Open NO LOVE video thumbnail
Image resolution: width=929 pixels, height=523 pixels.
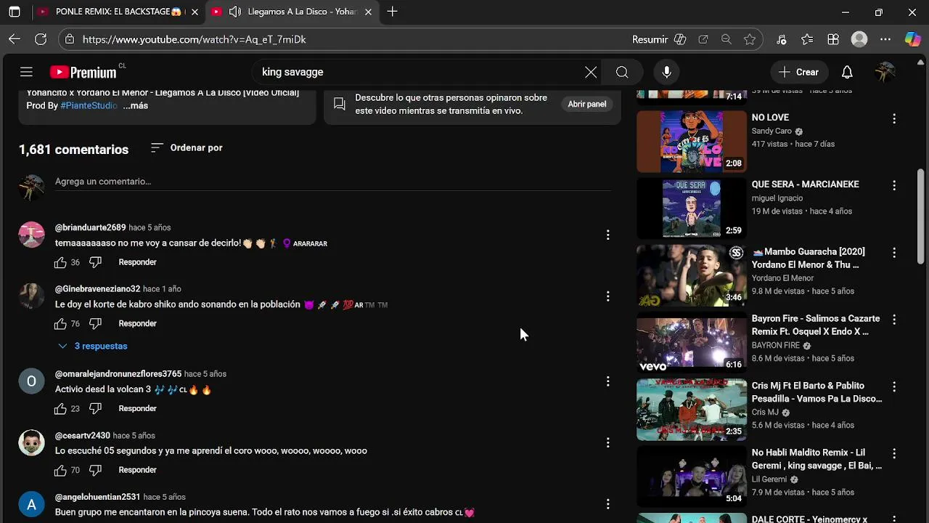pos(691,141)
